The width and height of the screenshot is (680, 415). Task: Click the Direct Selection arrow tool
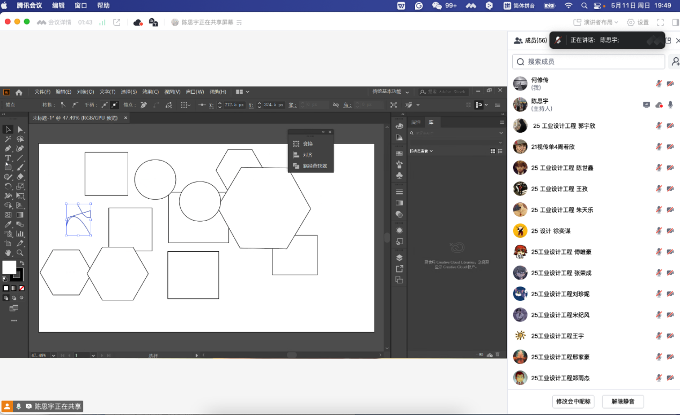click(20, 130)
